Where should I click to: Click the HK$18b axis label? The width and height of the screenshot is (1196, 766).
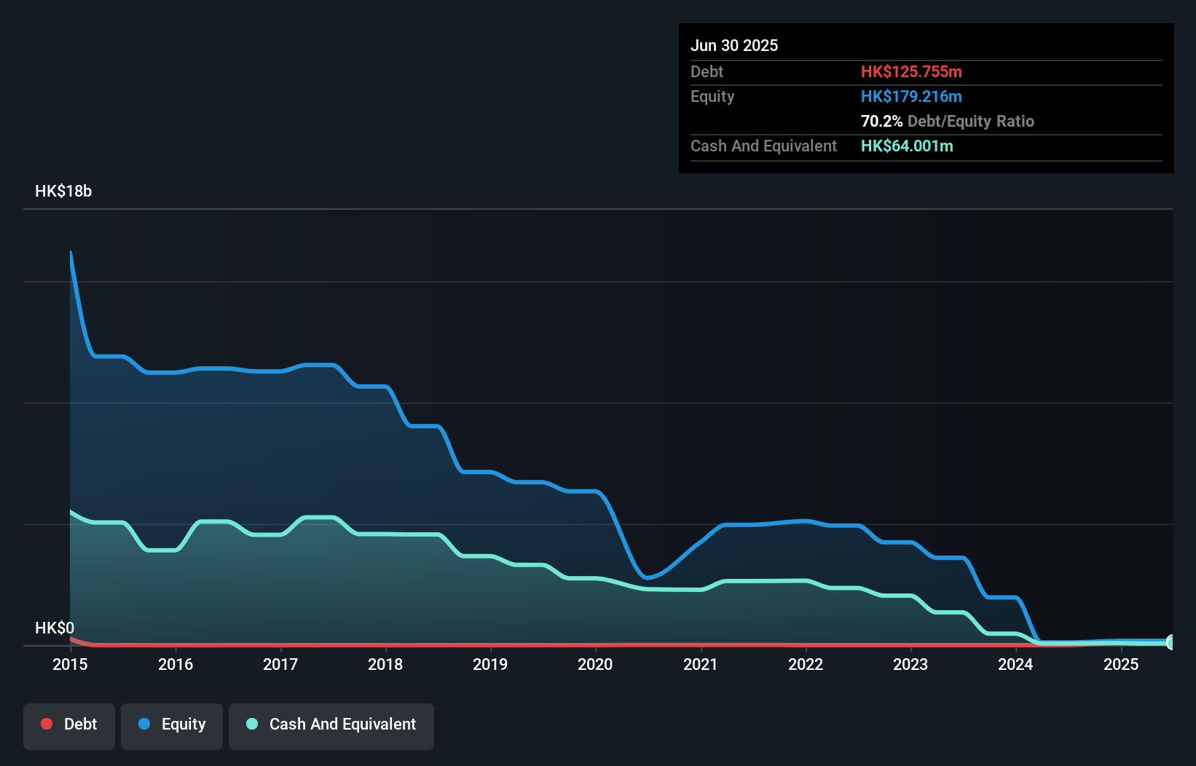[63, 191]
